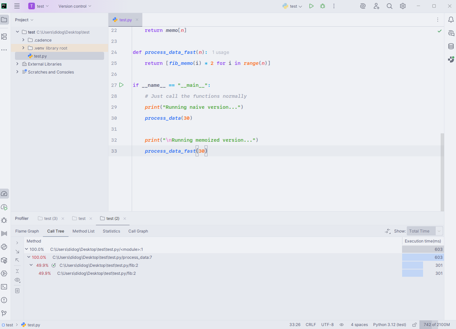
Task: Open the Profiler tool window icon in left sidebar
Action: point(4,194)
